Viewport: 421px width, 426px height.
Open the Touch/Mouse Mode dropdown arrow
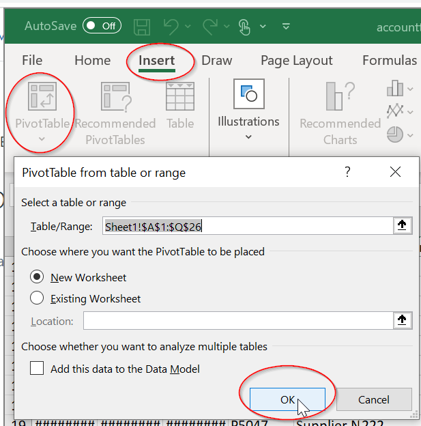263,27
